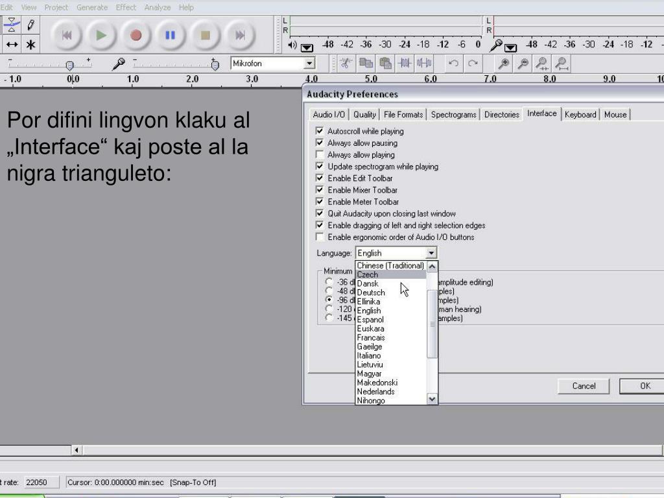The image size is (664, 498).
Task: Toggle Always allow pausing checkbox
Action: click(x=320, y=143)
